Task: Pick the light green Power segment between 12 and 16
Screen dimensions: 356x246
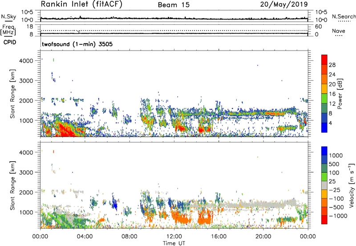Action: pyautogui.click(x=324, y=98)
